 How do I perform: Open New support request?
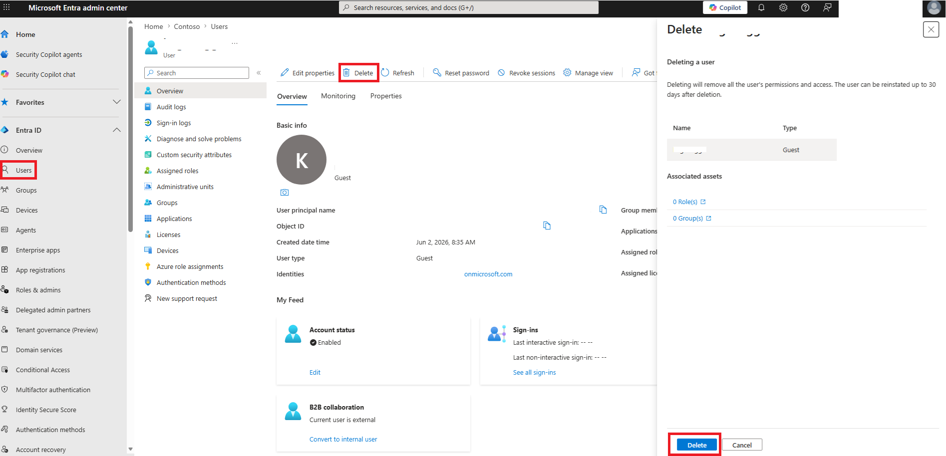(187, 298)
